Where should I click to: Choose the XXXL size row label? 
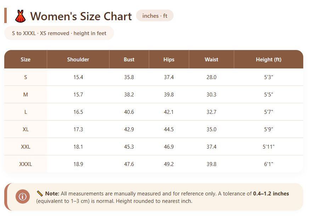coord(26,164)
